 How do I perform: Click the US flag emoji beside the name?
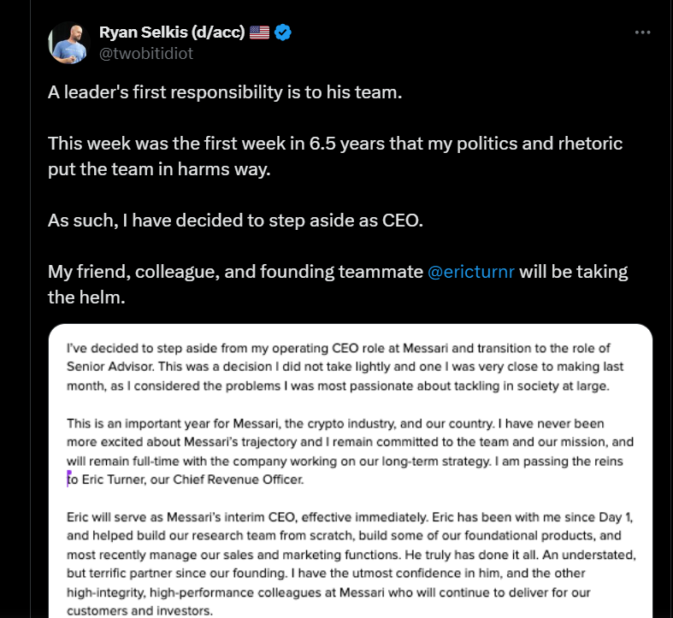260,32
